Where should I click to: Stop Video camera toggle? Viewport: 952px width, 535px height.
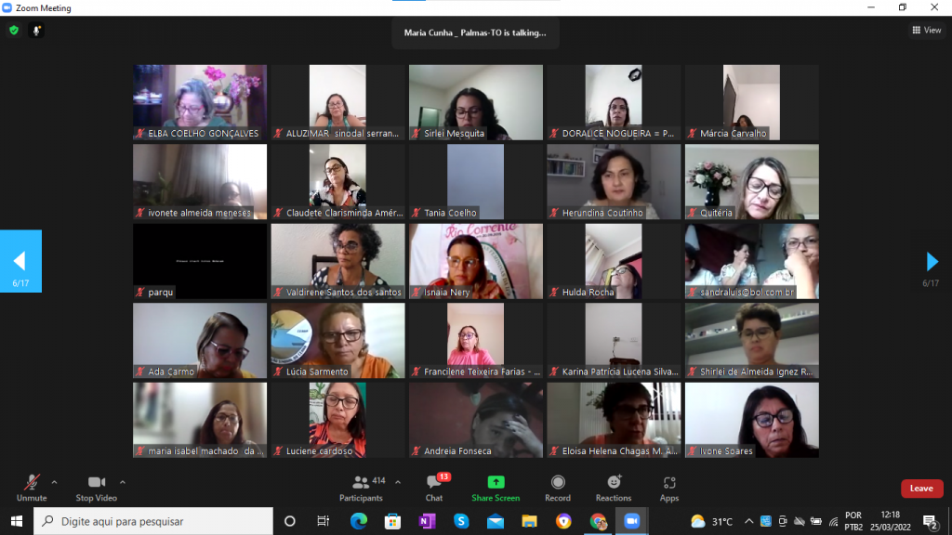pyautogui.click(x=97, y=487)
